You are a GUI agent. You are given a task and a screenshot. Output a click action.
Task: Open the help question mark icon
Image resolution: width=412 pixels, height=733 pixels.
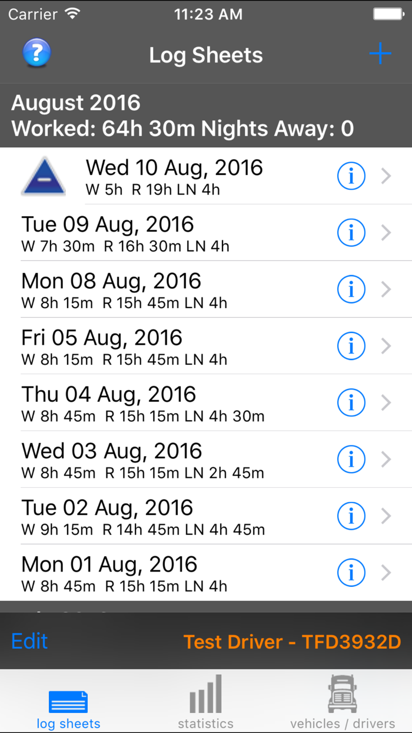pyautogui.click(x=36, y=53)
